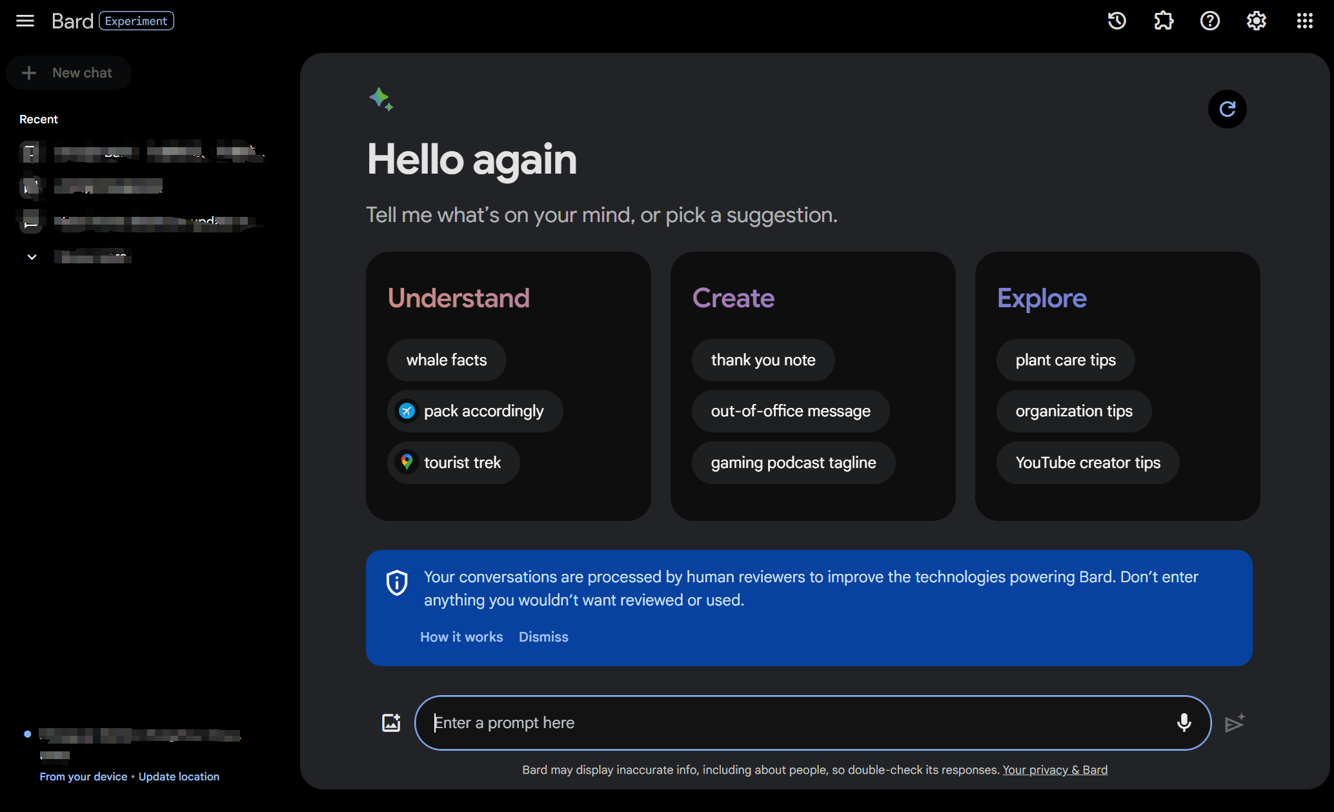Image resolution: width=1334 pixels, height=812 pixels.
Task: Click the send prompt arrow icon
Action: [x=1235, y=723]
